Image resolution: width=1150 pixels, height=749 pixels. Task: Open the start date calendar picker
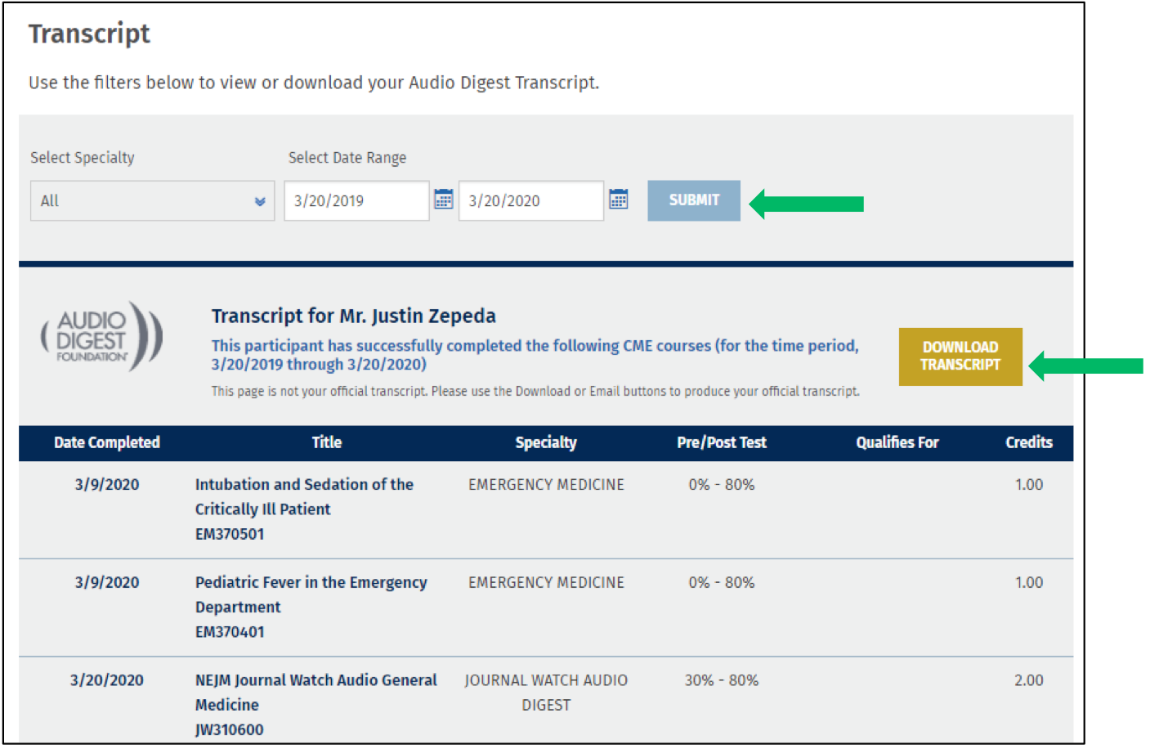click(443, 200)
